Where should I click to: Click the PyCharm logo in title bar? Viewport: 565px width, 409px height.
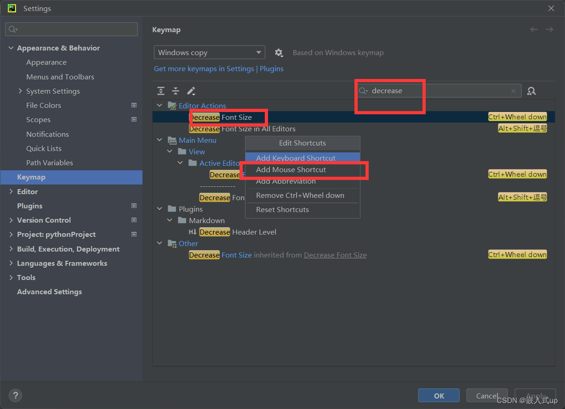pos(12,8)
